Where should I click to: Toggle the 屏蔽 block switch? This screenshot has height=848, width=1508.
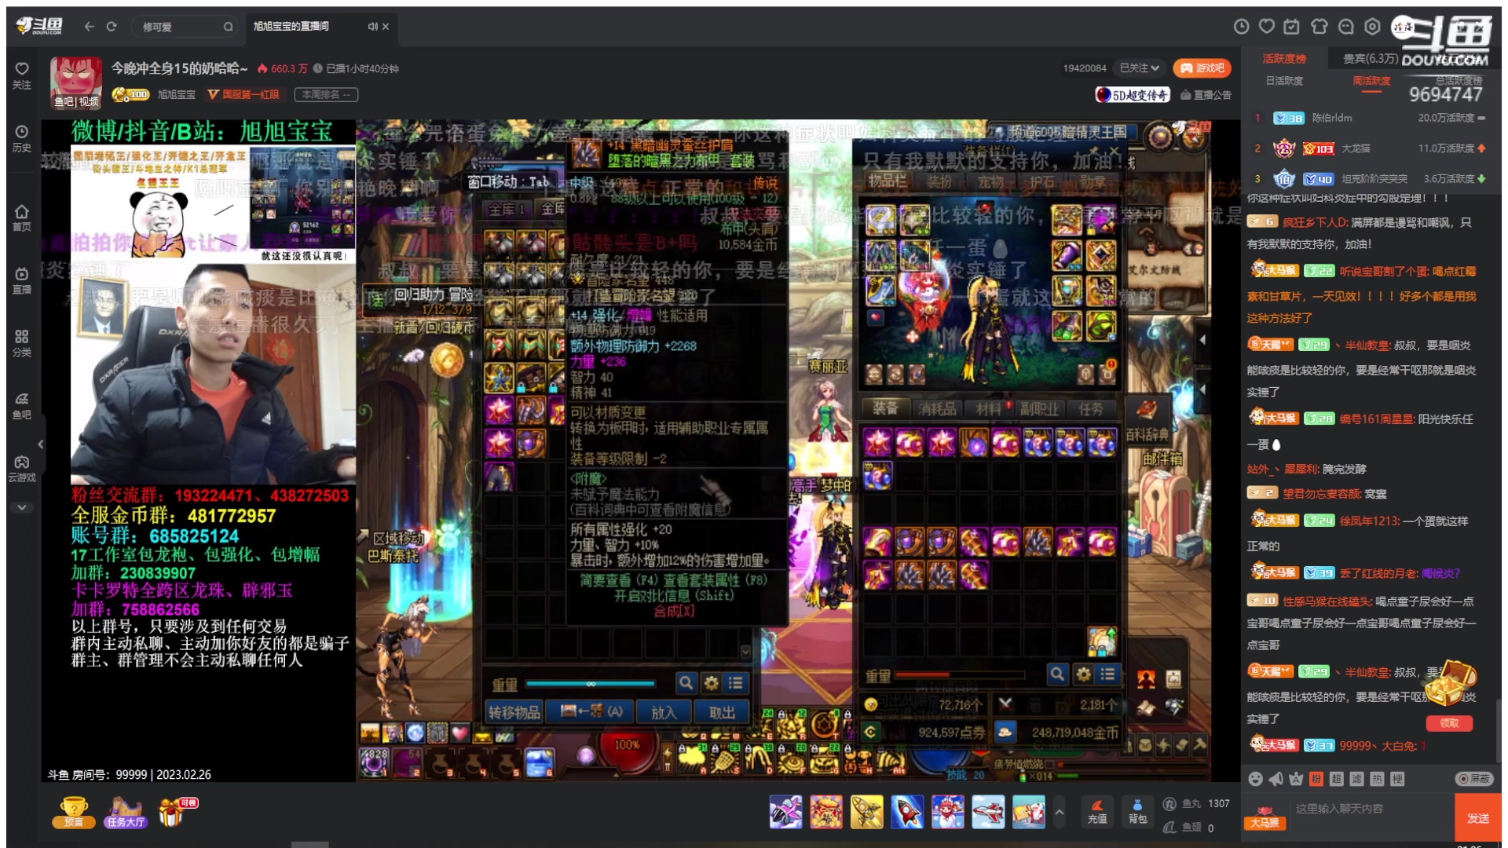coord(1473,779)
